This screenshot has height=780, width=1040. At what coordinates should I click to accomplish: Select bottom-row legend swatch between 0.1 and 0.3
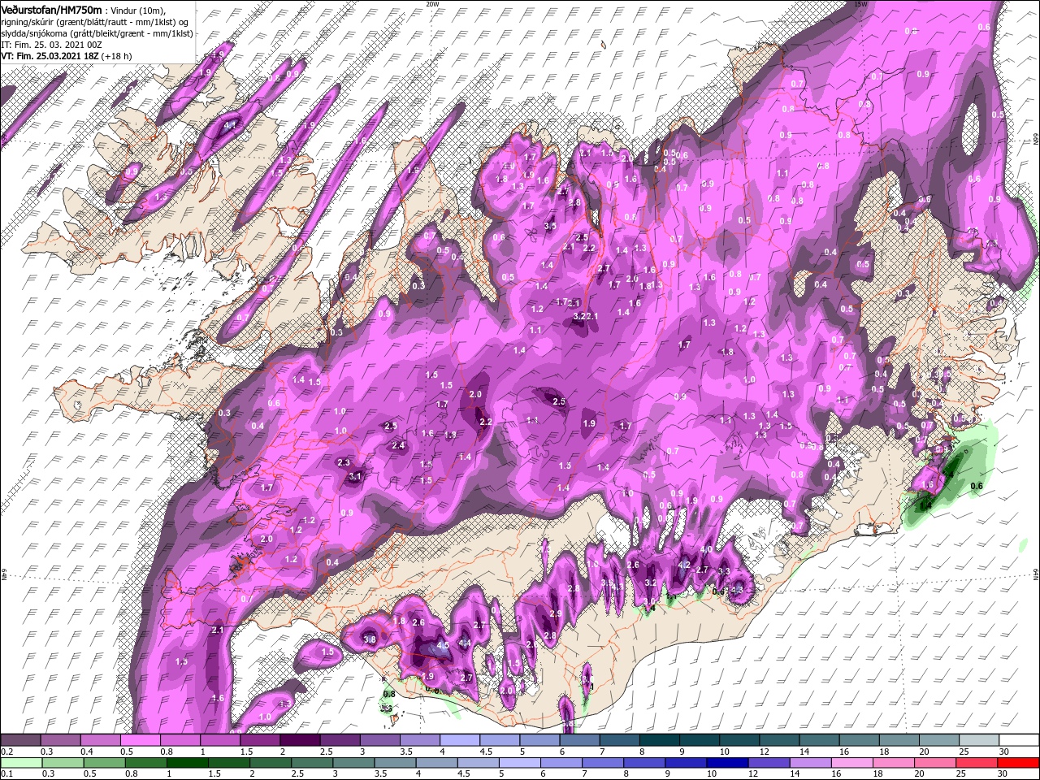pyautogui.click(x=22, y=763)
